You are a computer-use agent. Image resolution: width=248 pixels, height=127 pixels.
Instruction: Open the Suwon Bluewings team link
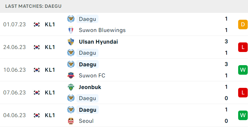(102, 30)
